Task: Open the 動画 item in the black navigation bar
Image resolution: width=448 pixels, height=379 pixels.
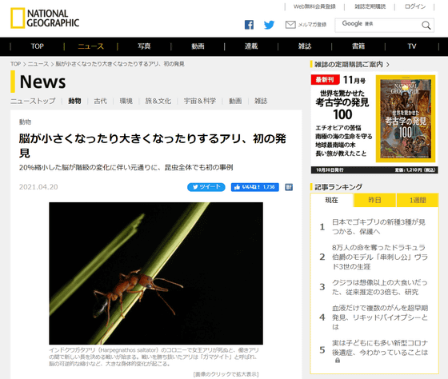Action: pyautogui.click(x=198, y=46)
